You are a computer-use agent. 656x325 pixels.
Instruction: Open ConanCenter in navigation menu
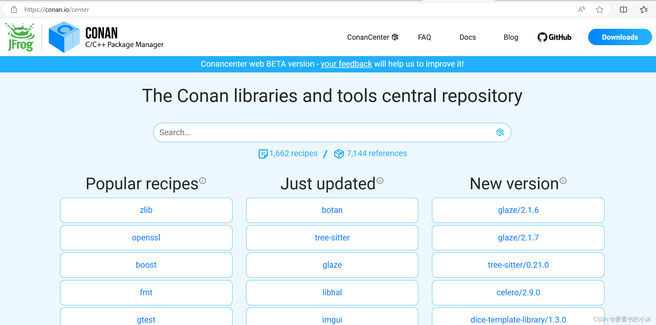(x=373, y=37)
